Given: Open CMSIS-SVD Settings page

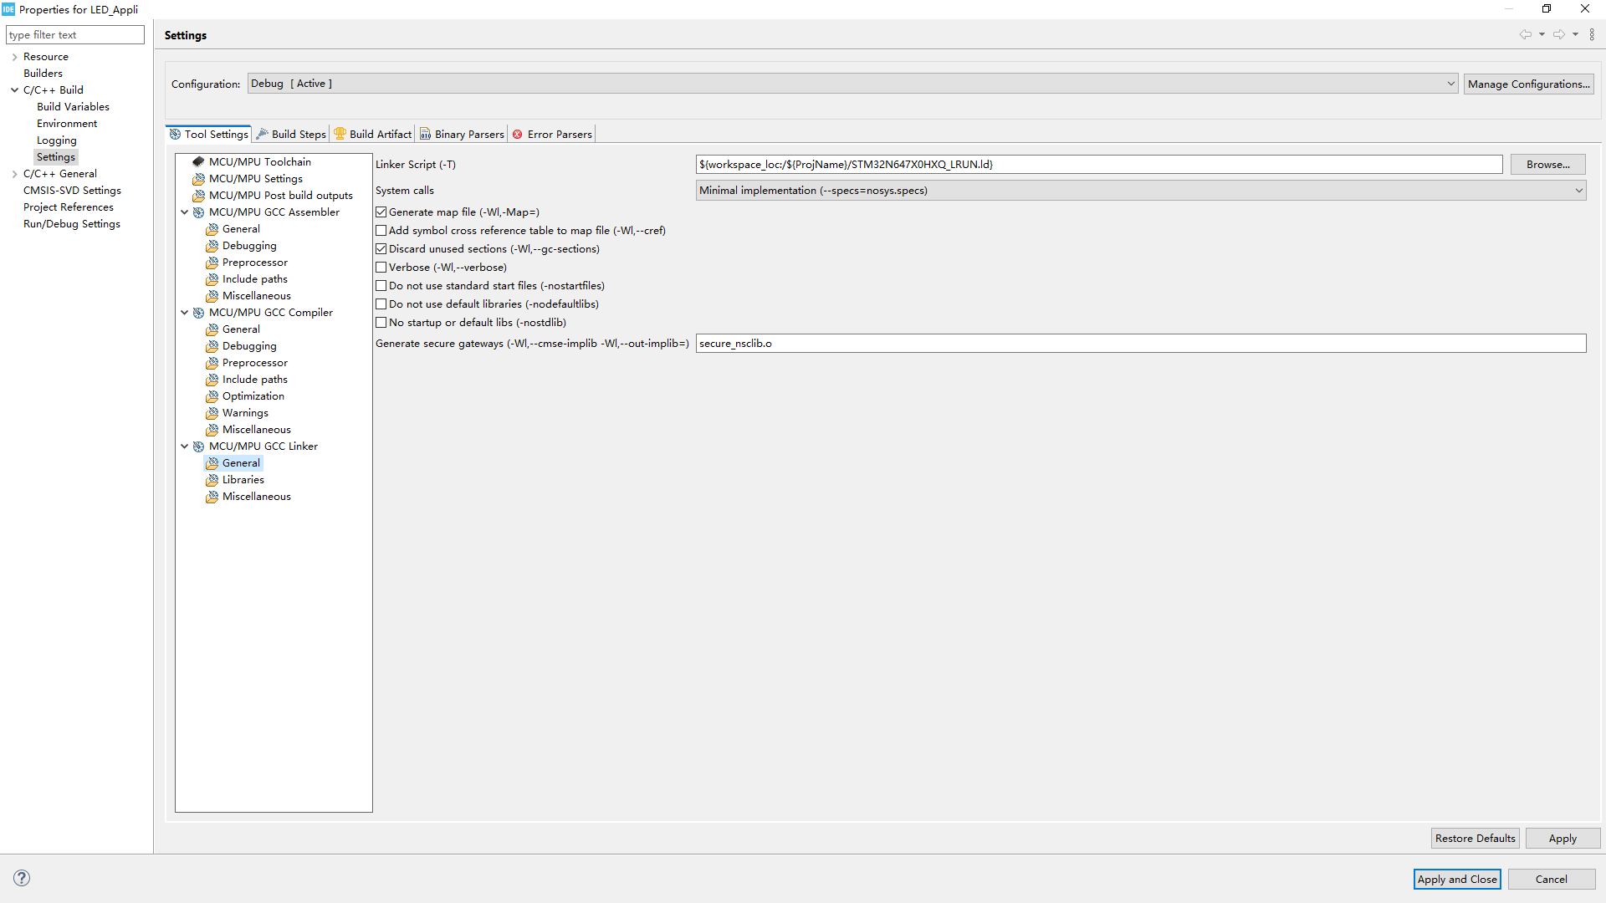Looking at the screenshot, I should (72, 191).
